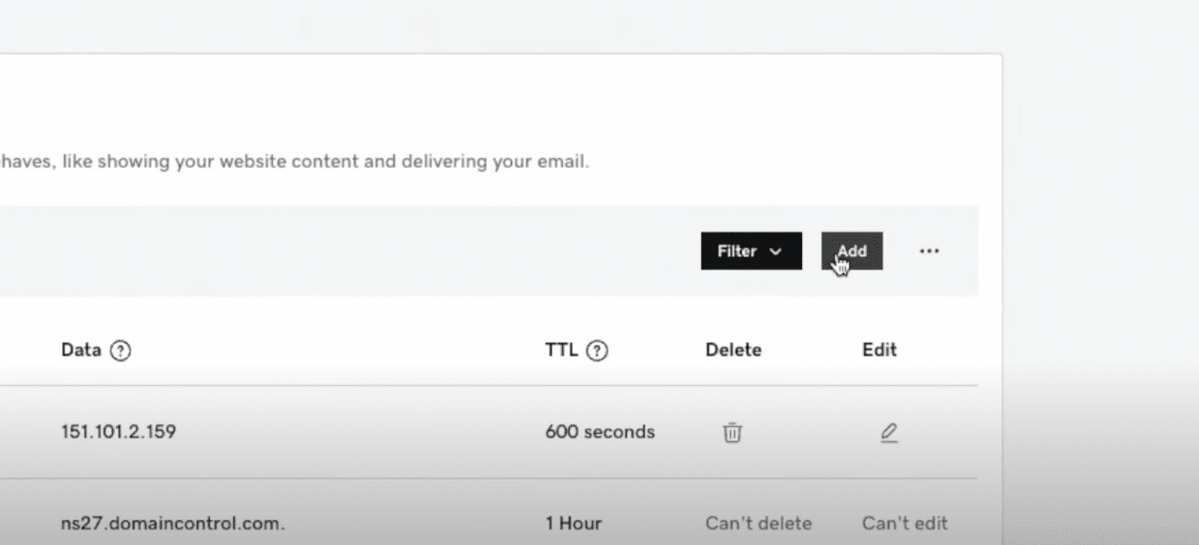Select the ns27.domaincontrol.com. data value
The image size is (1199, 545).
173,523
